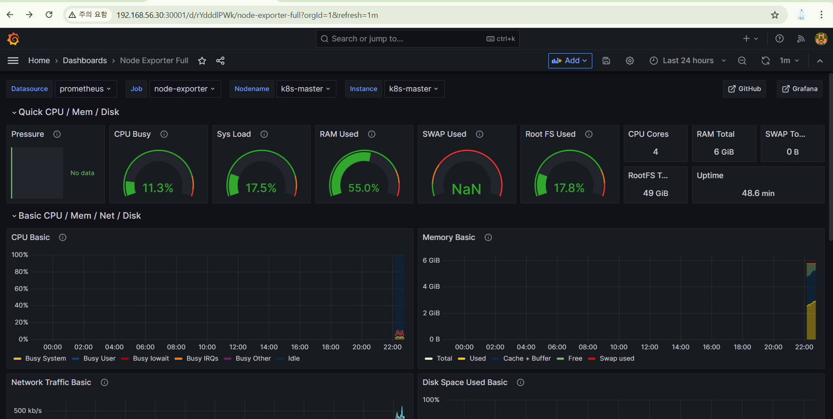Open dashboard settings gear
The width and height of the screenshot is (833, 419).
coord(630,61)
